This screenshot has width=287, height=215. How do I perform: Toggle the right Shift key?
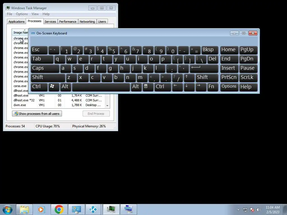[x=207, y=78]
